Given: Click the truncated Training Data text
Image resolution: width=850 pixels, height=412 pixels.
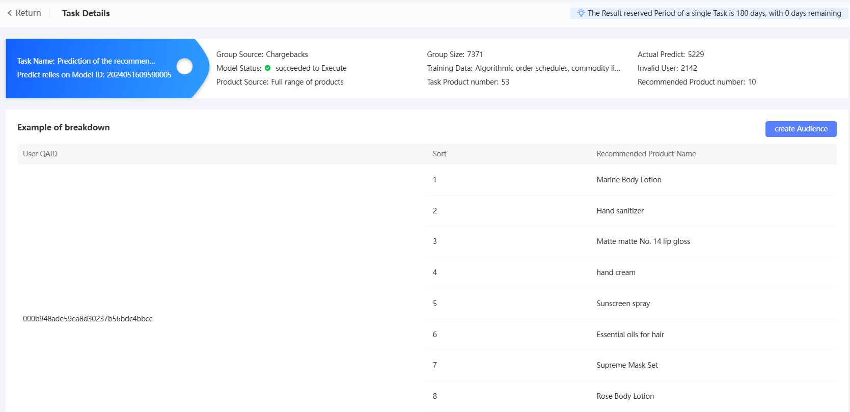Looking at the screenshot, I should 524,68.
